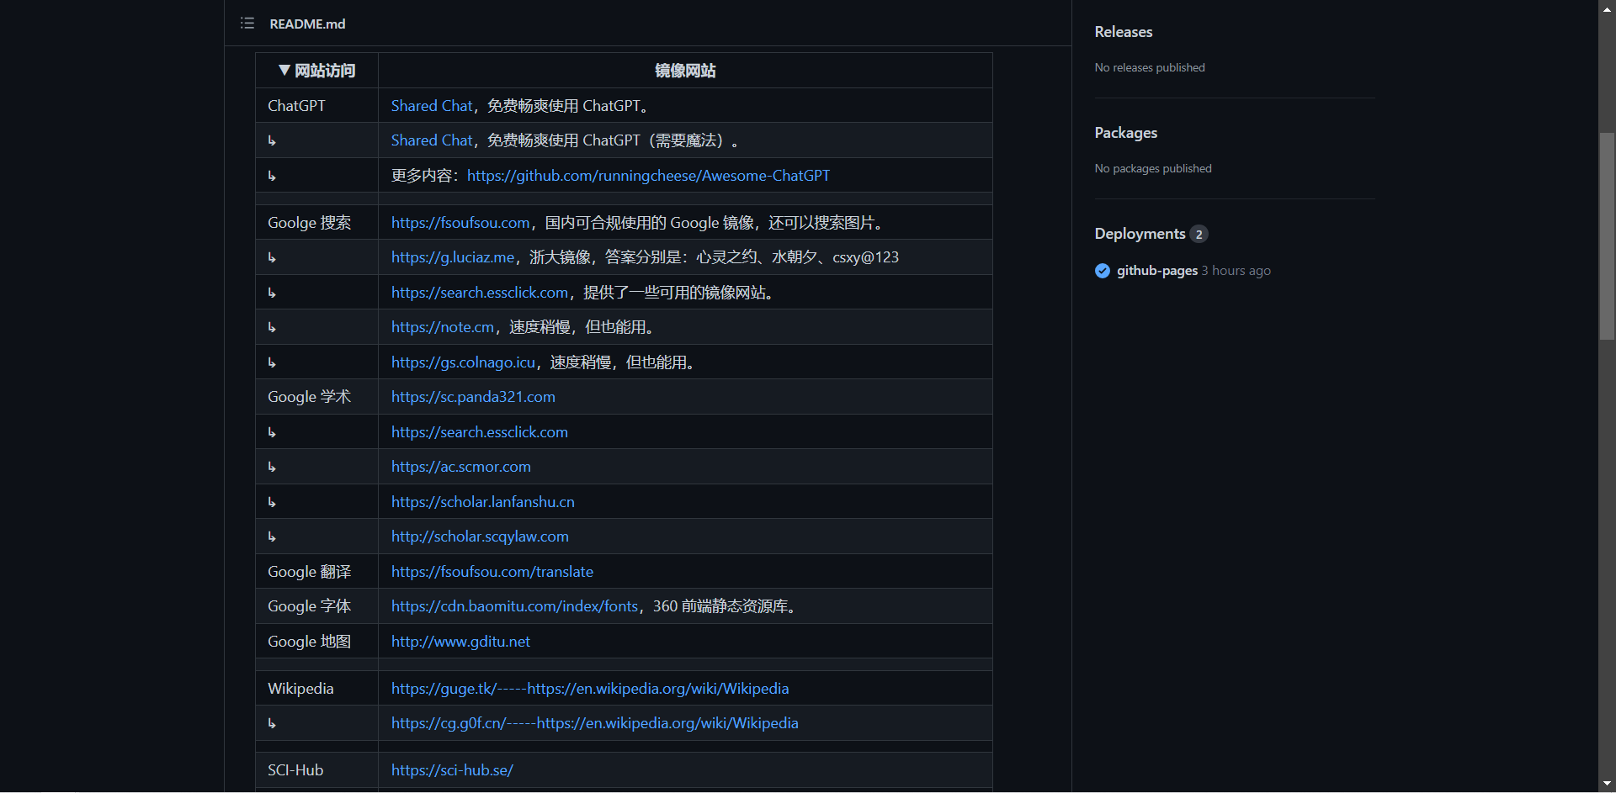Click the Deployments count badge 2

click(1199, 234)
